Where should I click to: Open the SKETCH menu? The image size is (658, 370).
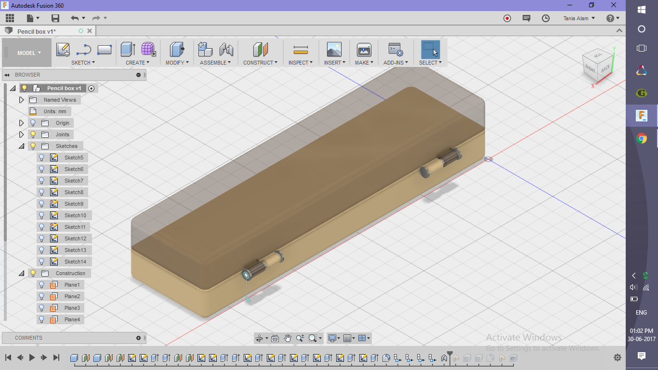83,63
